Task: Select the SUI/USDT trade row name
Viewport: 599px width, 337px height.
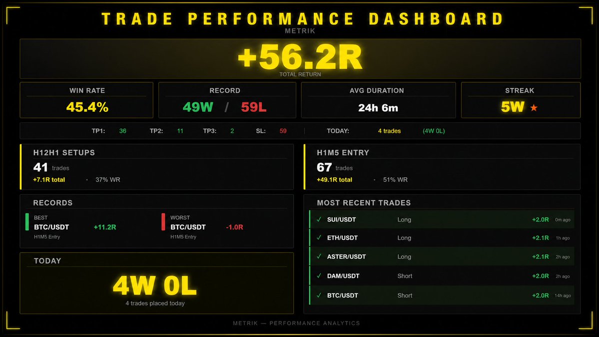Action: click(x=342, y=220)
